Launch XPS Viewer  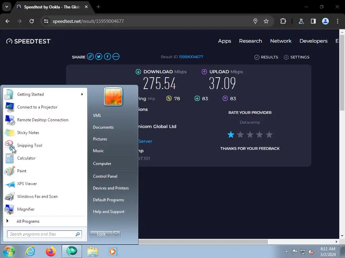[x=45, y=184]
